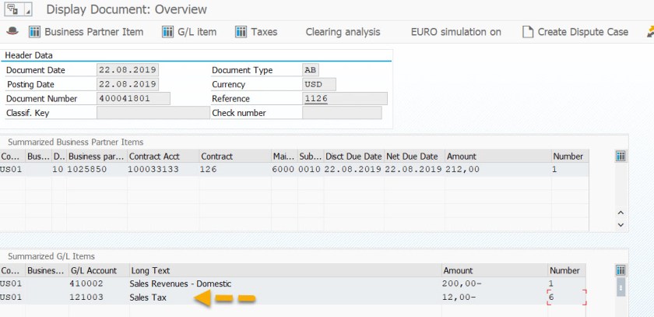Open G/L Items table settings icon
The width and height of the screenshot is (654, 317).
(621, 270)
